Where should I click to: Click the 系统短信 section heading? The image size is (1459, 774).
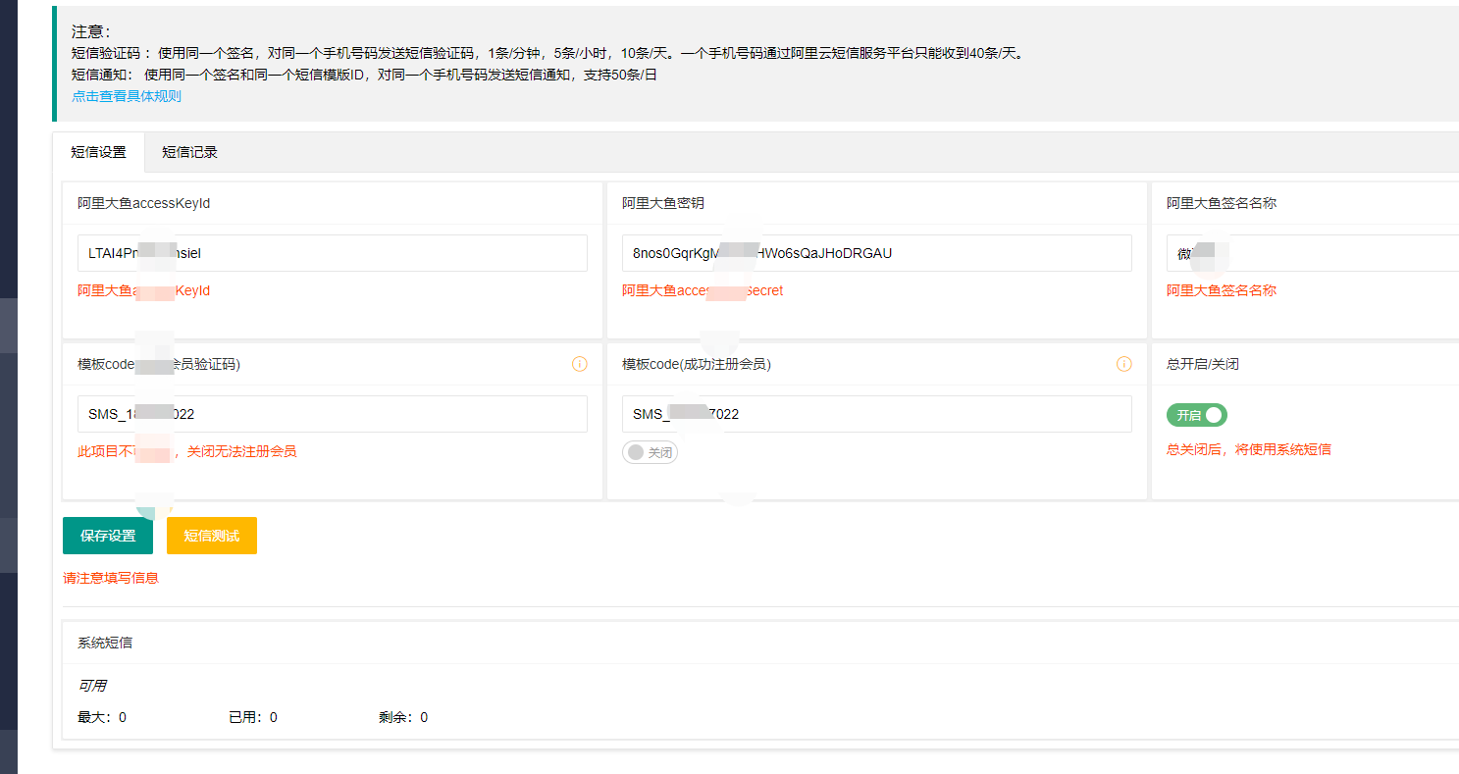(x=105, y=643)
